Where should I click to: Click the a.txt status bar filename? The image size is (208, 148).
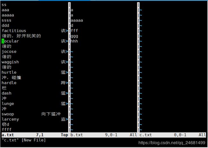tap(8, 135)
